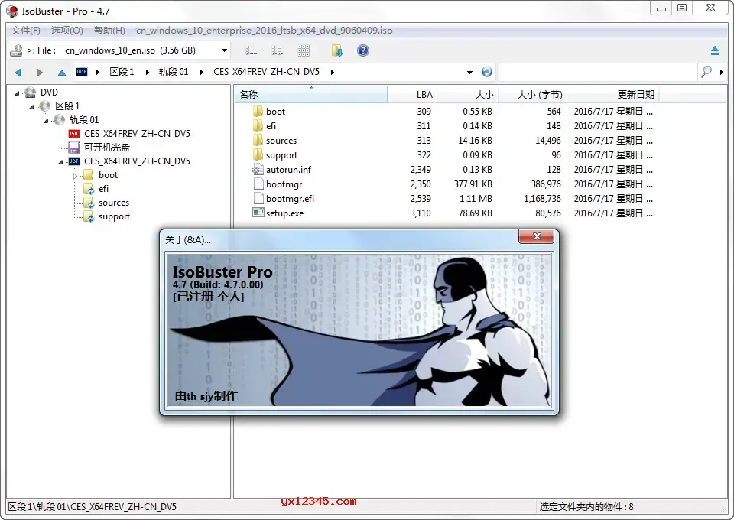Select the bootmgr file icon
The width and height of the screenshot is (734, 520).
tap(258, 184)
